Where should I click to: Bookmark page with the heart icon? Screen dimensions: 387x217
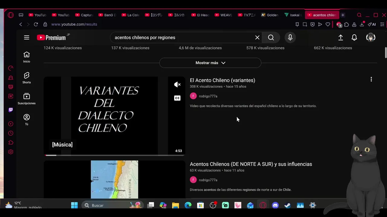click(x=328, y=24)
